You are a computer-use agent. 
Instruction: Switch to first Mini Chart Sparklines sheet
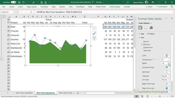point(24,93)
